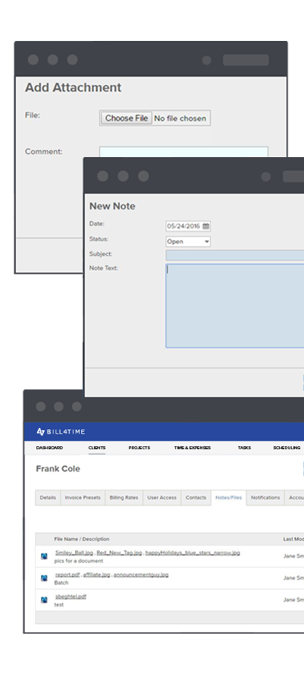Screen dimensions: 304x683
Task: Click the Bill4Time logo
Action: point(61,432)
